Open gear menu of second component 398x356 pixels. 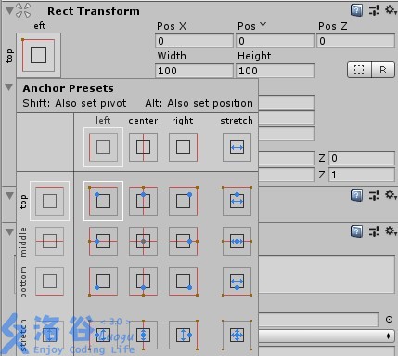(x=391, y=195)
